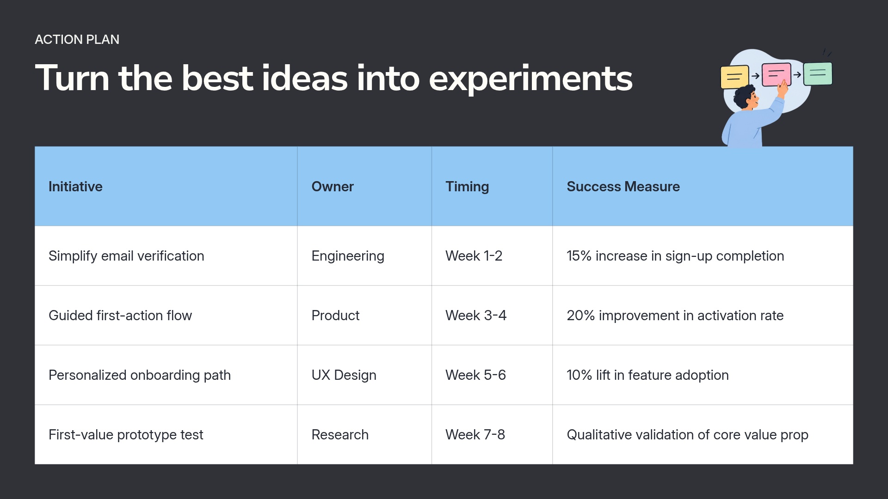Click the Guided first-action flow cell

[166, 316]
